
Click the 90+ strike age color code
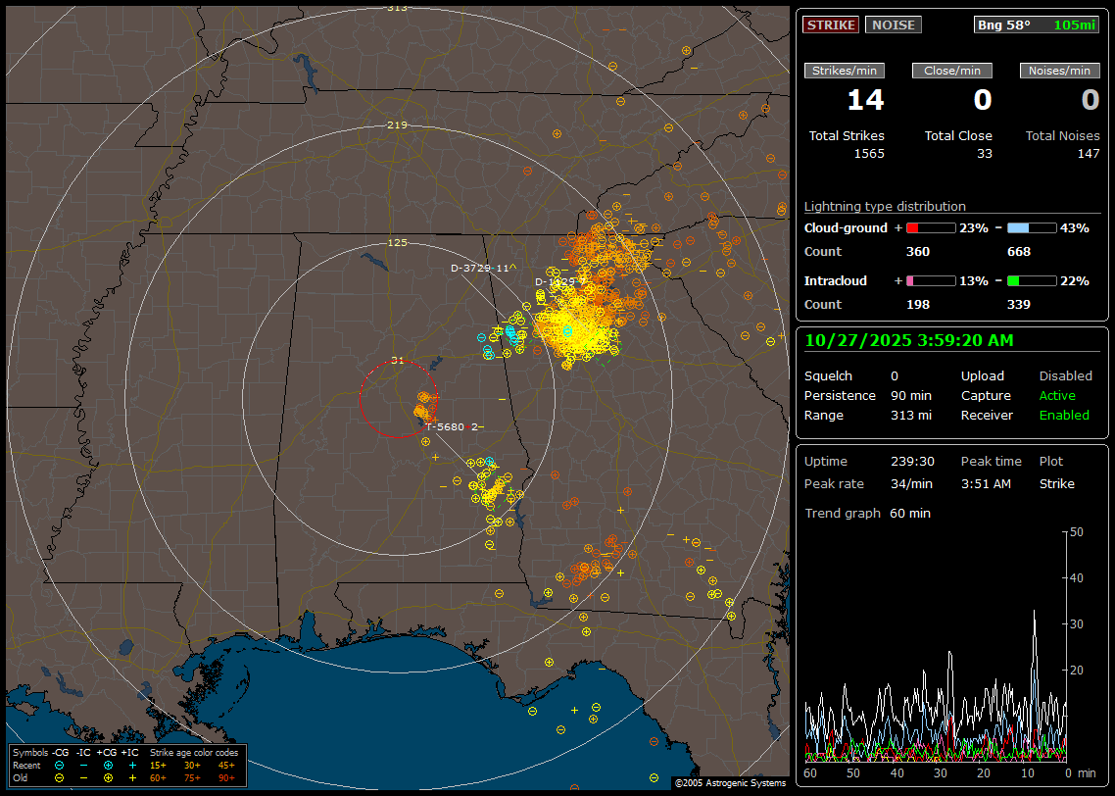pyautogui.click(x=226, y=777)
